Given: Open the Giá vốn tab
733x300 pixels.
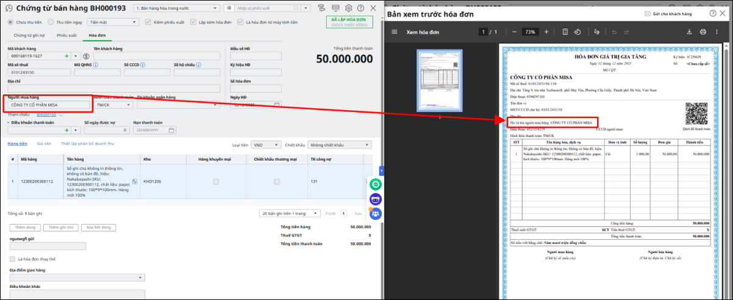Looking at the screenshot, I should (44, 144).
